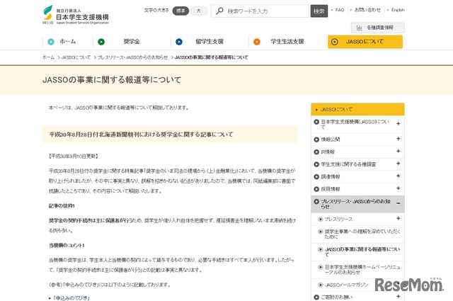The height and width of the screenshot is (301, 453).
Task: Open the お問い合わせ contact link
Action: 367,10
